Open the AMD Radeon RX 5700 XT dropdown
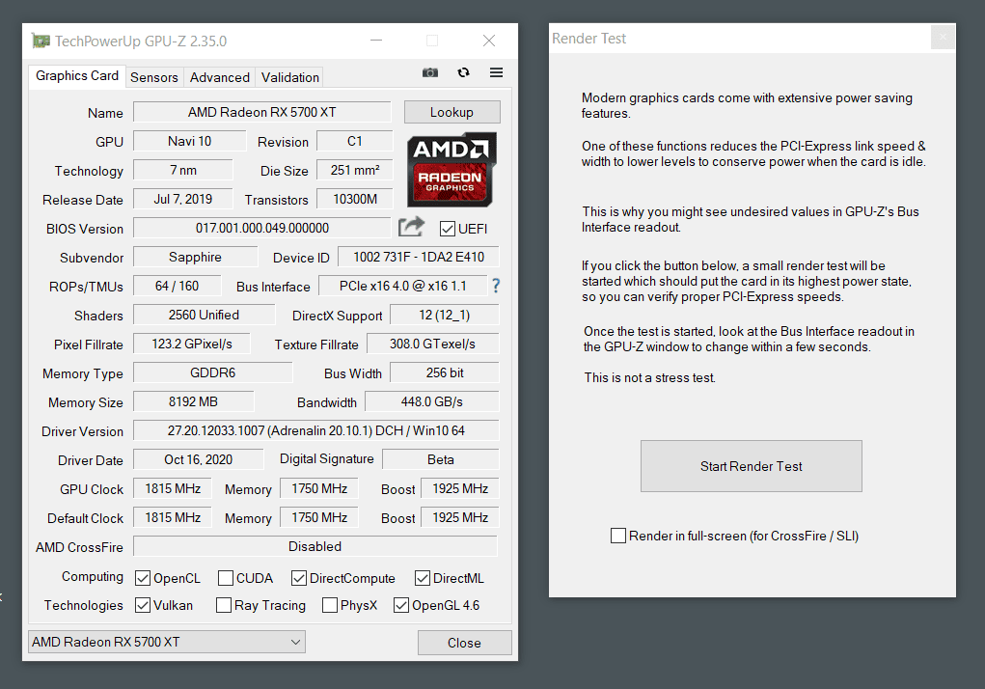 click(167, 642)
